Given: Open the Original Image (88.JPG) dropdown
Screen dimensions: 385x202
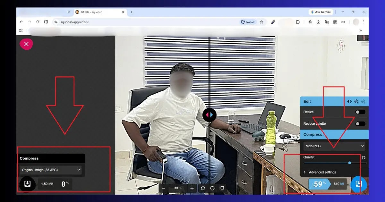Looking at the screenshot, I should tap(51, 170).
